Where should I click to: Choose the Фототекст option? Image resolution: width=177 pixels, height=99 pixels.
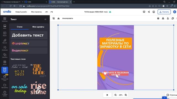(x=29, y=43)
